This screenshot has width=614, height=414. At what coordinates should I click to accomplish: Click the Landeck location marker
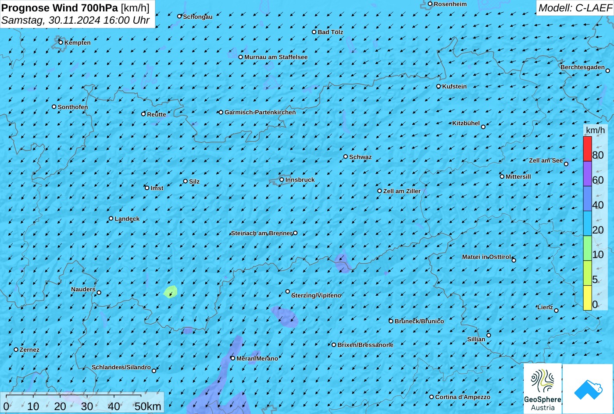click(x=111, y=219)
